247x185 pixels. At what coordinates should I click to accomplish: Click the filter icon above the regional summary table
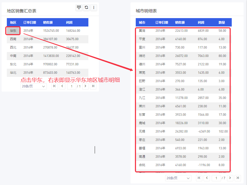point(79,8)
